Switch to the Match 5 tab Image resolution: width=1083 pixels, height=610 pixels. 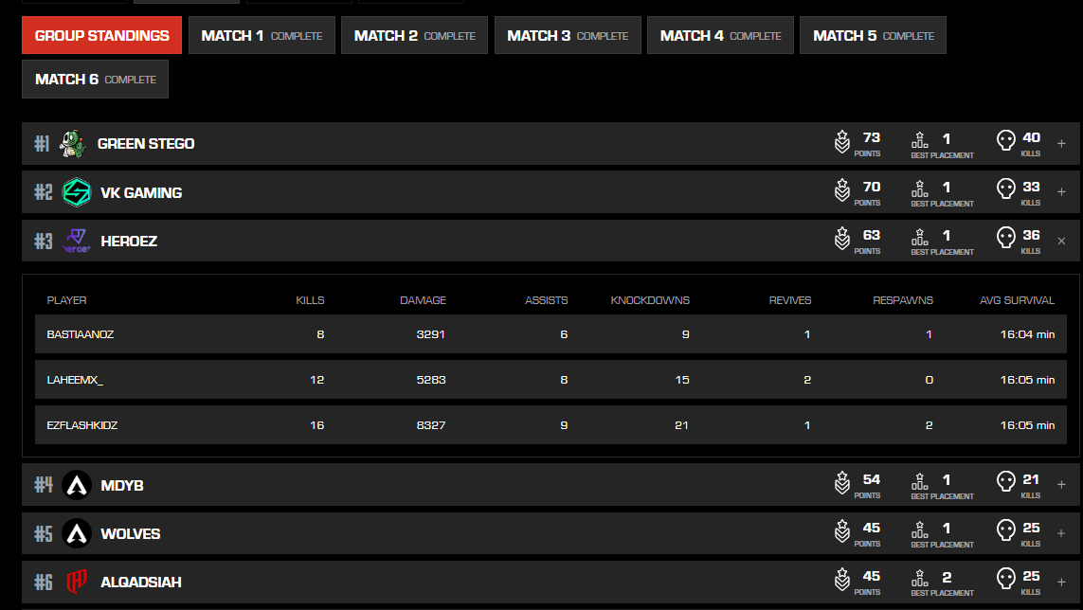[873, 35]
